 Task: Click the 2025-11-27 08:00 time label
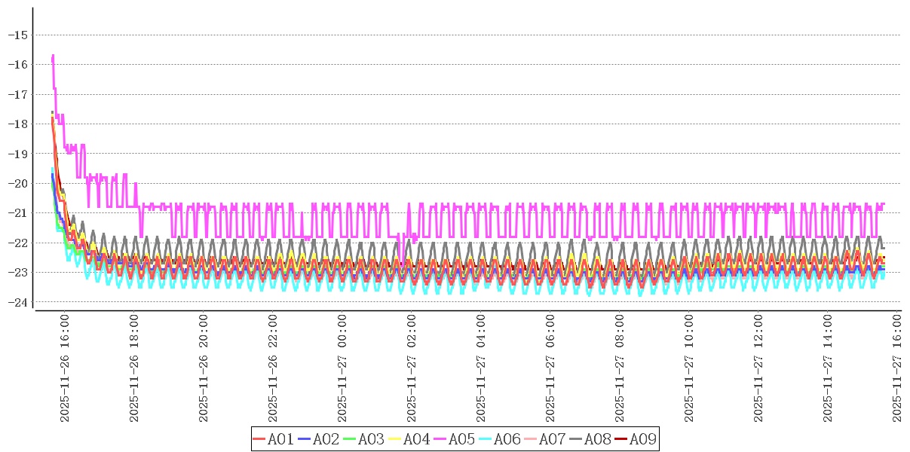(x=620, y=368)
